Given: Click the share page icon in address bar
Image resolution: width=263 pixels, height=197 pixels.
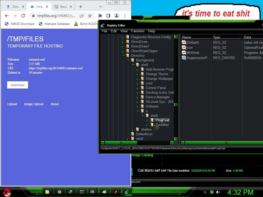Looking at the screenshot, I should coord(82,16).
